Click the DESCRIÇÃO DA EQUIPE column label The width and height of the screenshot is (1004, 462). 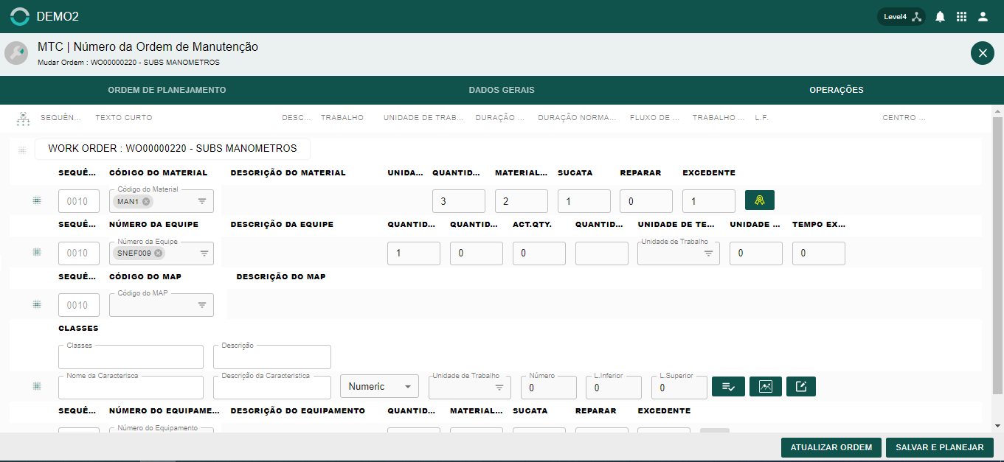point(282,225)
